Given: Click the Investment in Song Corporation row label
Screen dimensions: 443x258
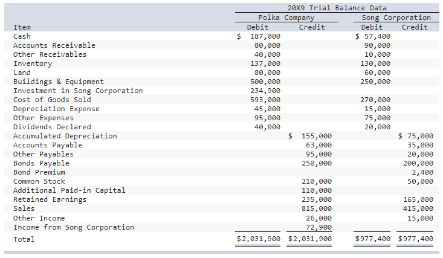Looking at the screenshot, I should (x=78, y=91).
